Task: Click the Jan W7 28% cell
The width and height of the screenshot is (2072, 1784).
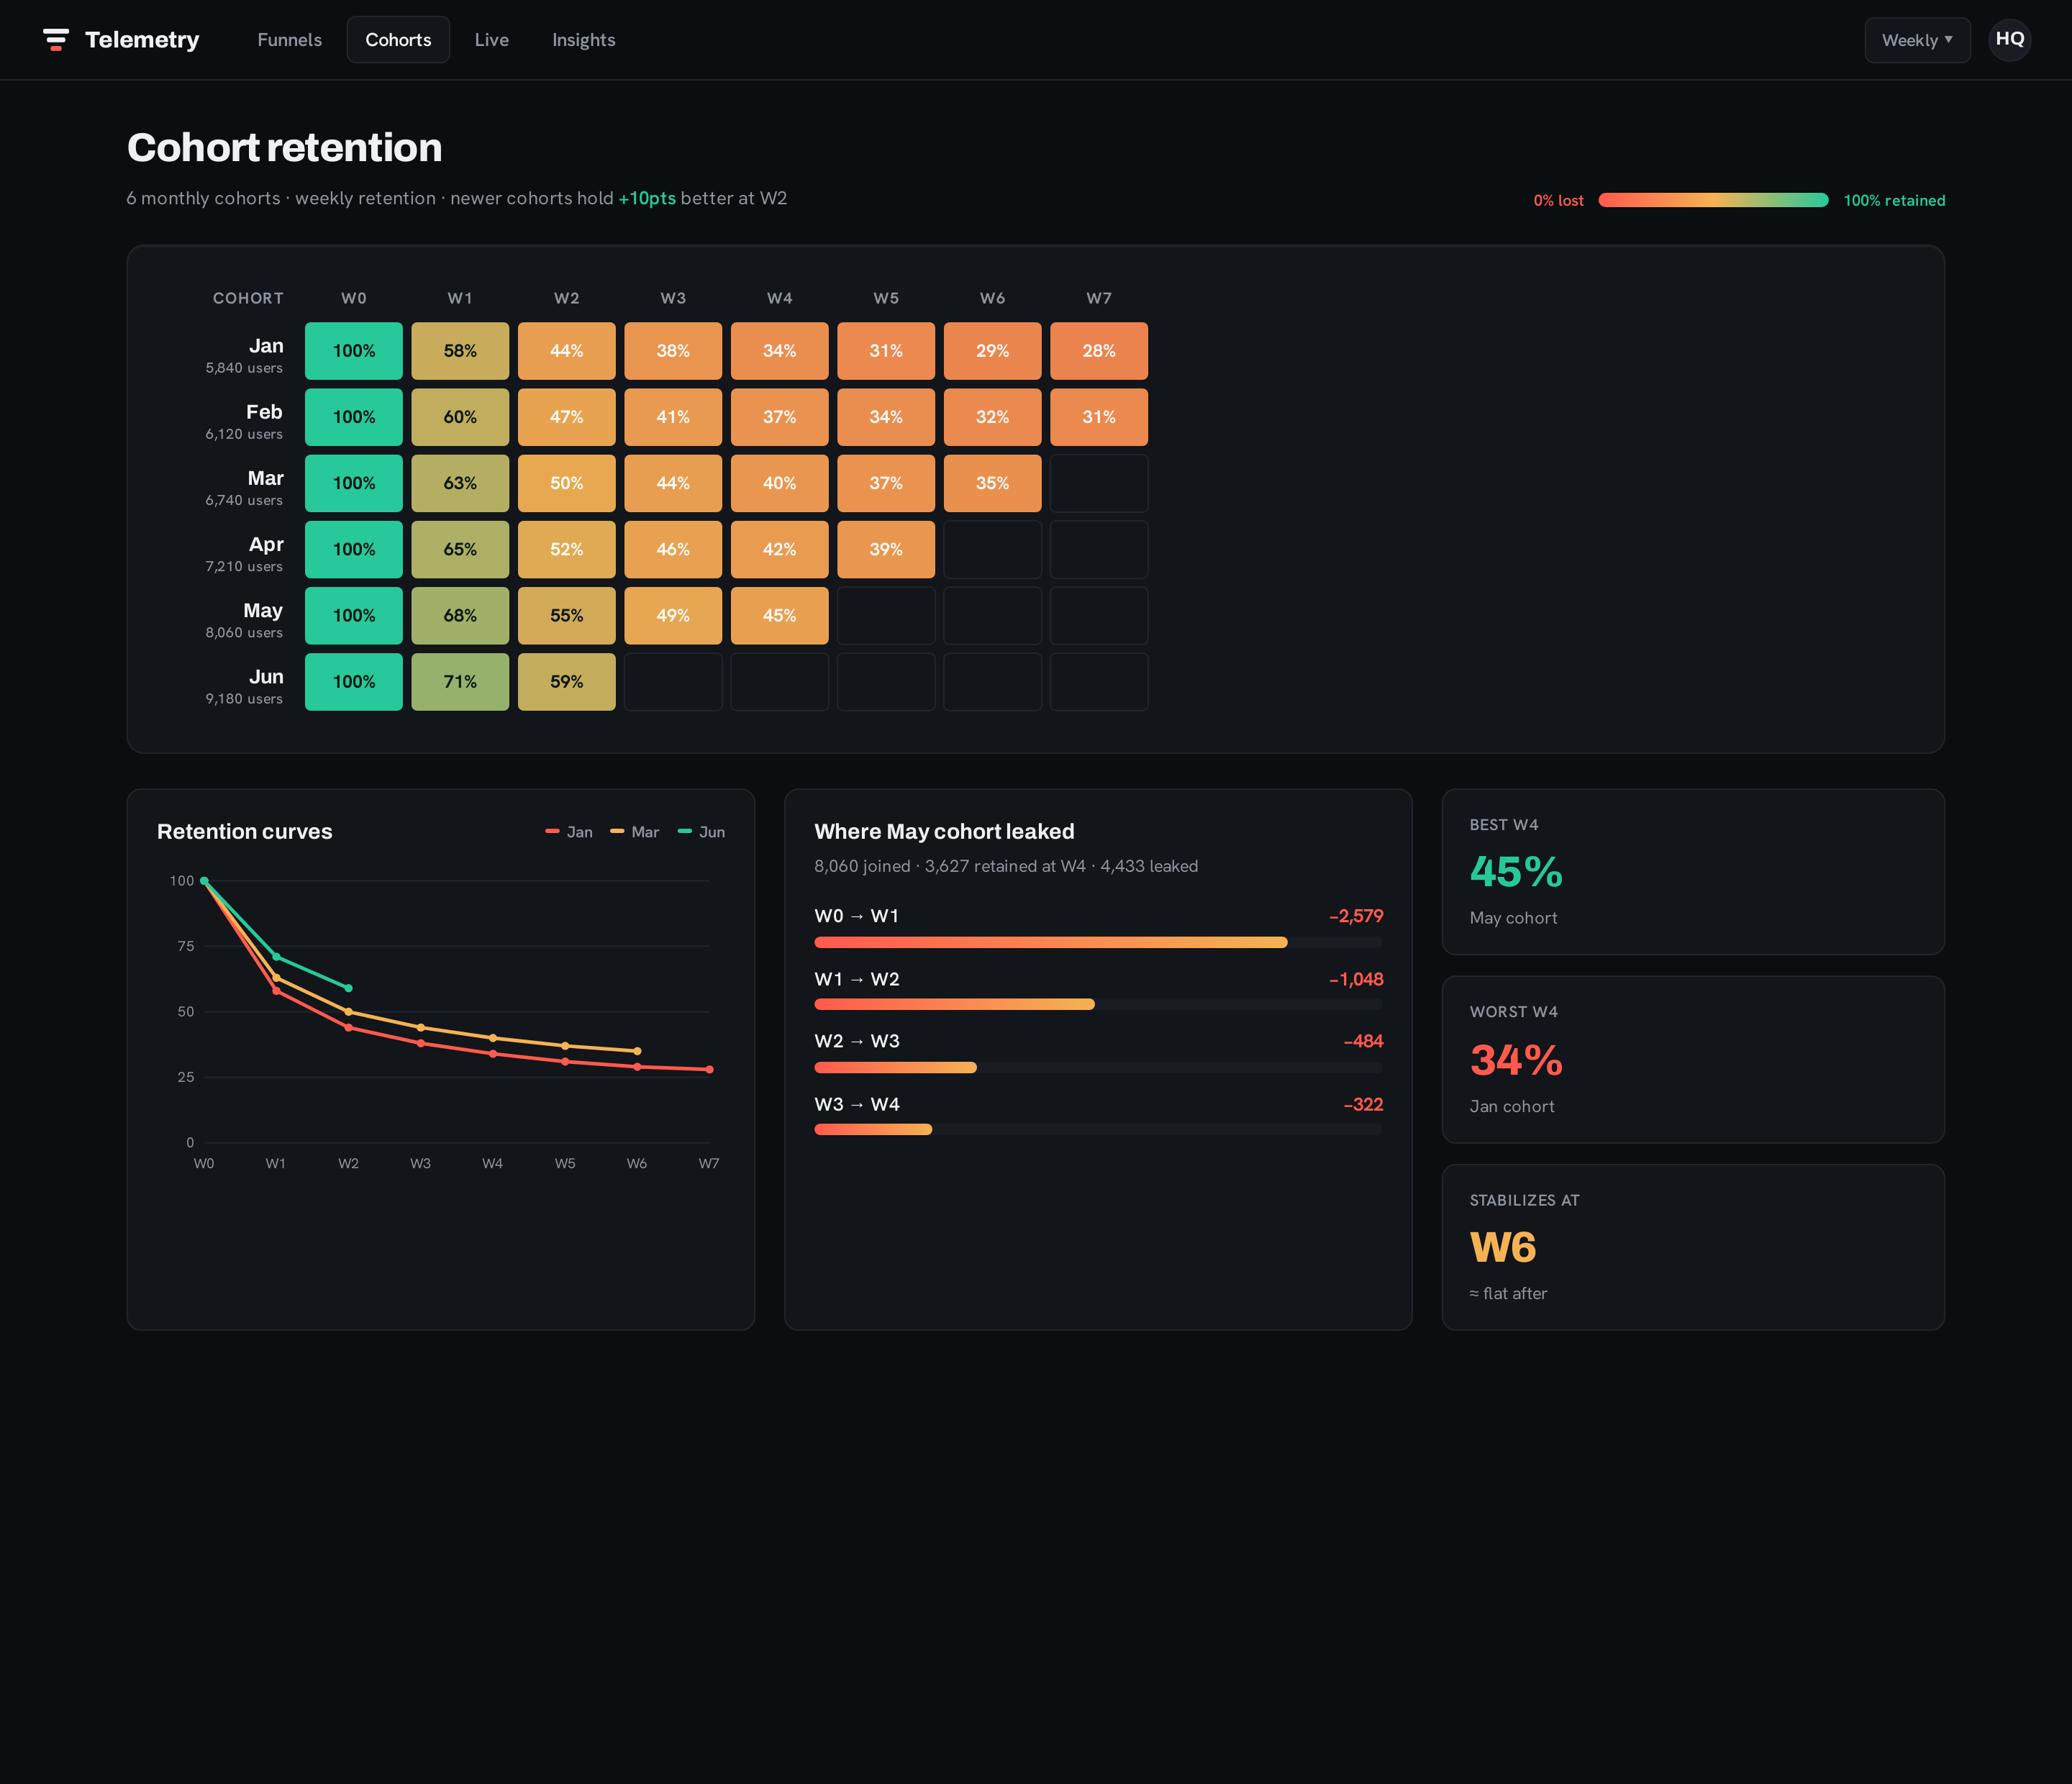Action: (x=1099, y=351)
